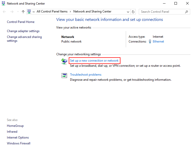Viewport: 193px width, 150px height.
Task: Expand the address bar history dropdown
Action: [x=128, y=12]
